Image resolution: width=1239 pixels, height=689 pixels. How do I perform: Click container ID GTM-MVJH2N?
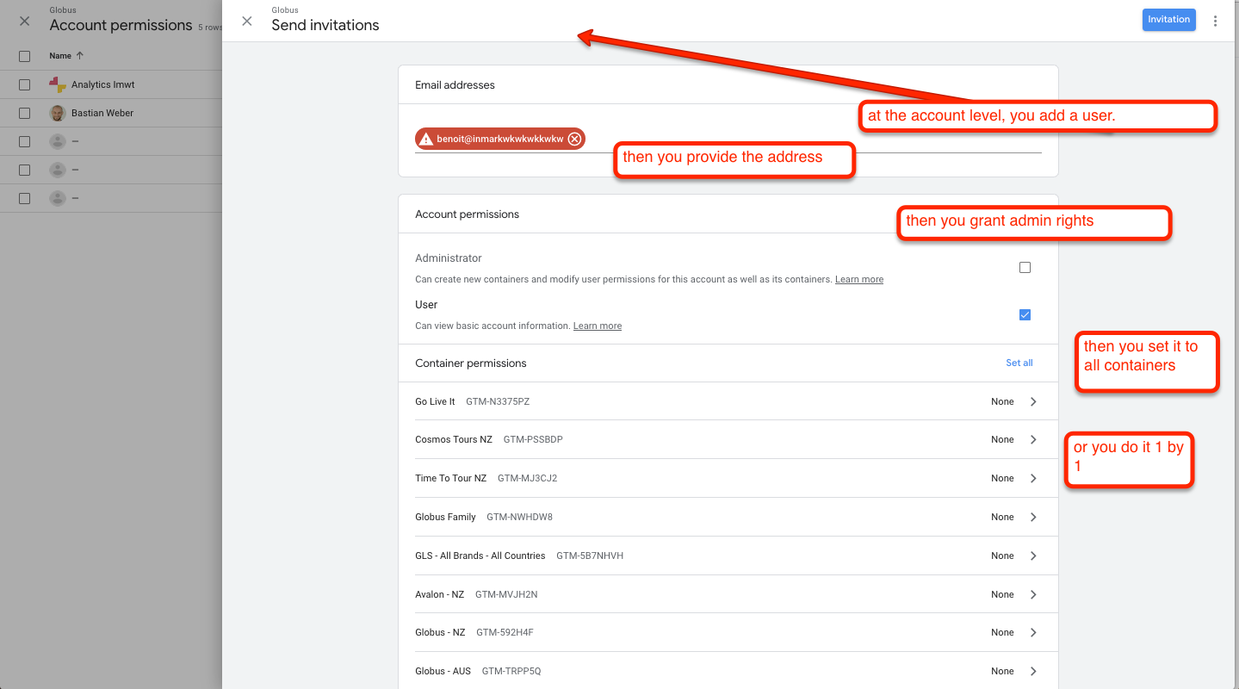[506, 594]
